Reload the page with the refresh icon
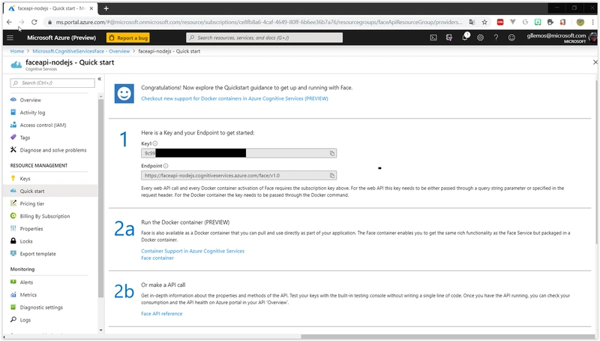600x341 pixels. (34, 23)
